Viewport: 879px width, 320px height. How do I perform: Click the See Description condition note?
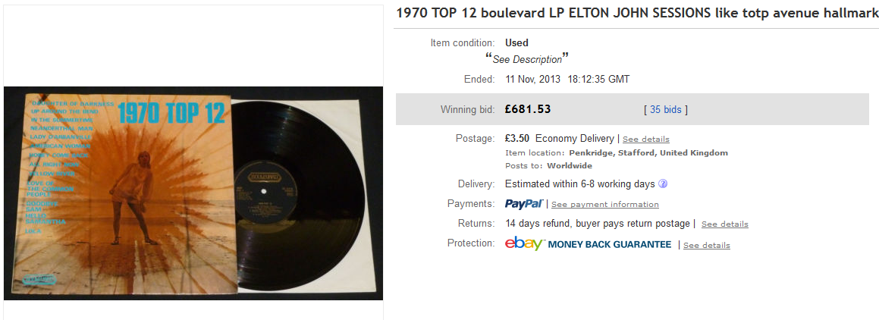527,59
